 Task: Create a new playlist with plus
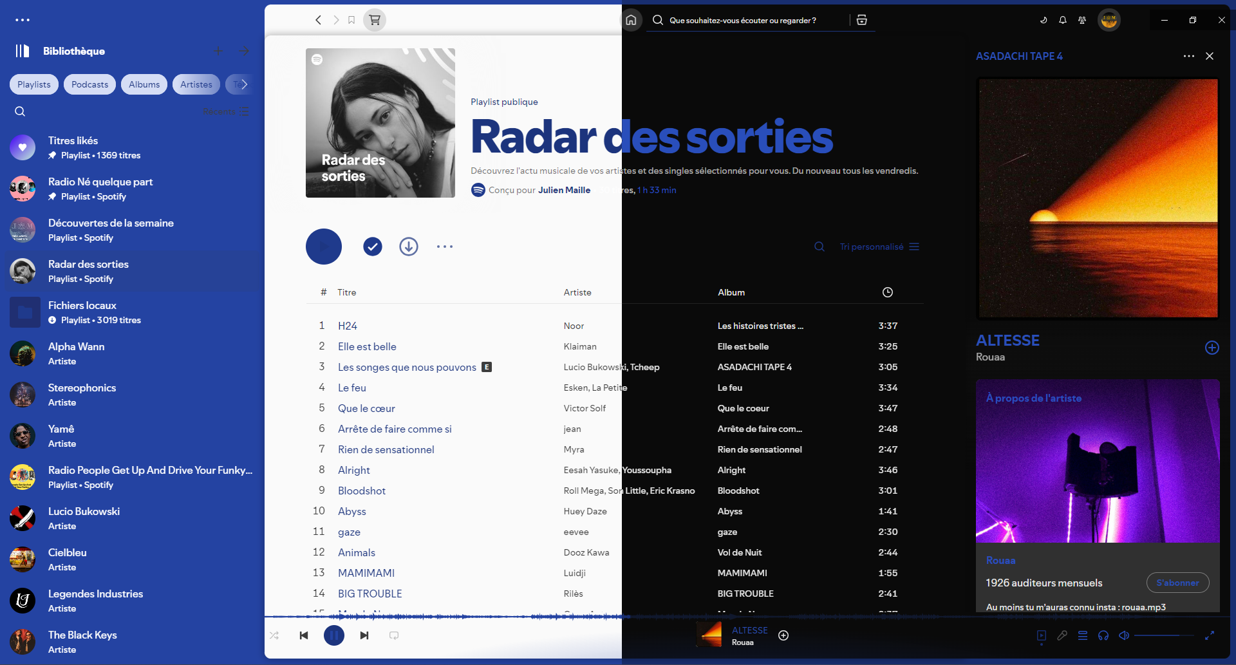click(x=218, y=51)
